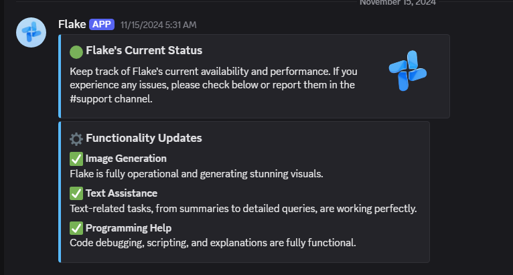
Task: Click the Text Assistance green checkmark
Action: (x=76, y=193)
